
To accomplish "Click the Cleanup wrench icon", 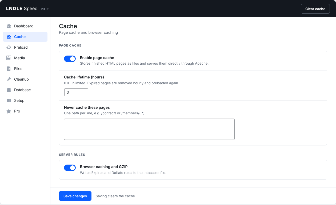I will click(x=9, y=79).
